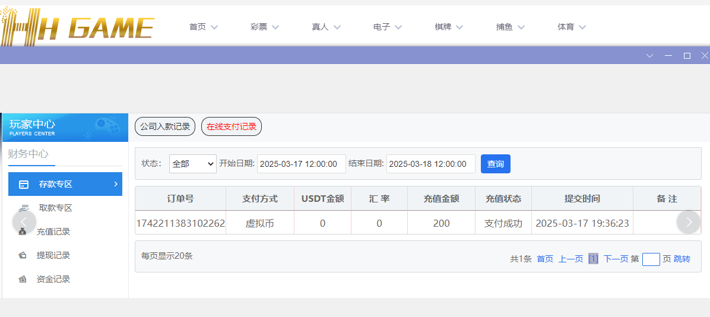710x317 pixels.
Task: Open the 状态 status dropdown
Action: tap(193, 164)
